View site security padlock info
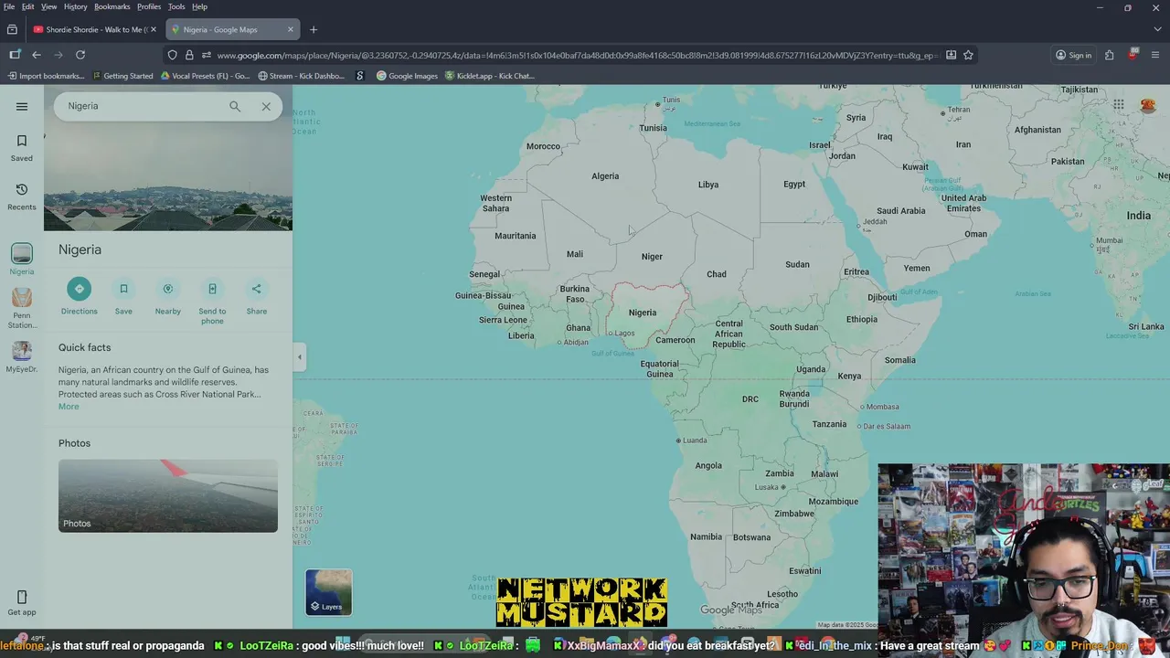Image resolution: width=1170 pixels, height=658 pixels. pyautogui.click(x=189, y=55)
